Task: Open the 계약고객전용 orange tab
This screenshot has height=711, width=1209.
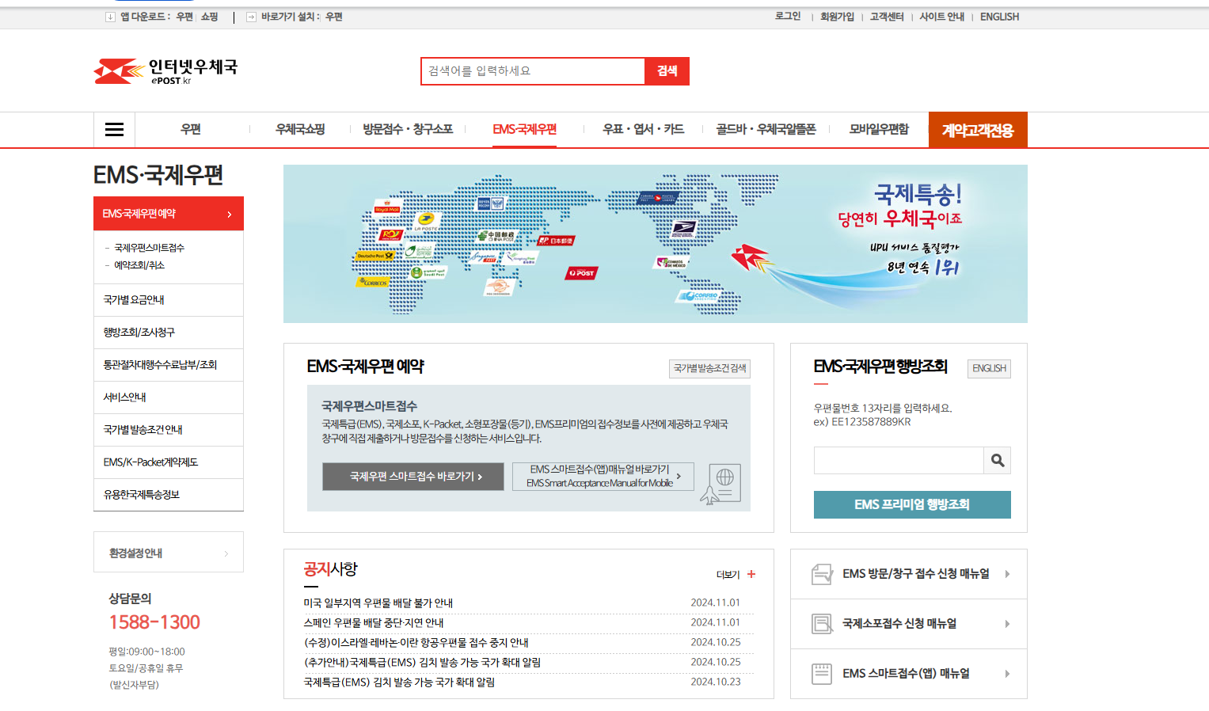Action: 978,130
